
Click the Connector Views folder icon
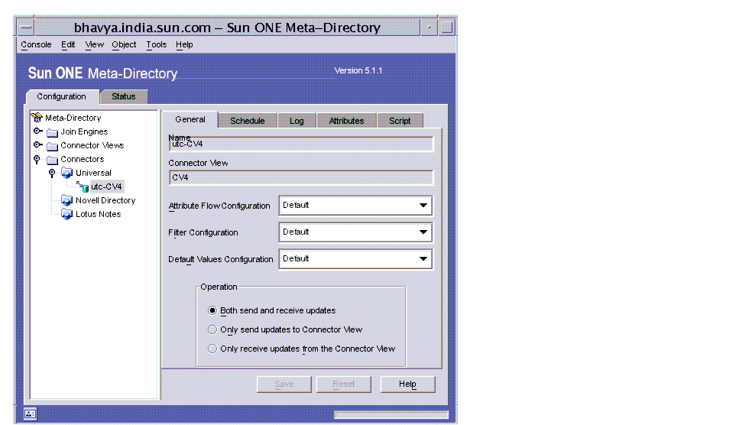pyautogui.click(x=52, y=146)
